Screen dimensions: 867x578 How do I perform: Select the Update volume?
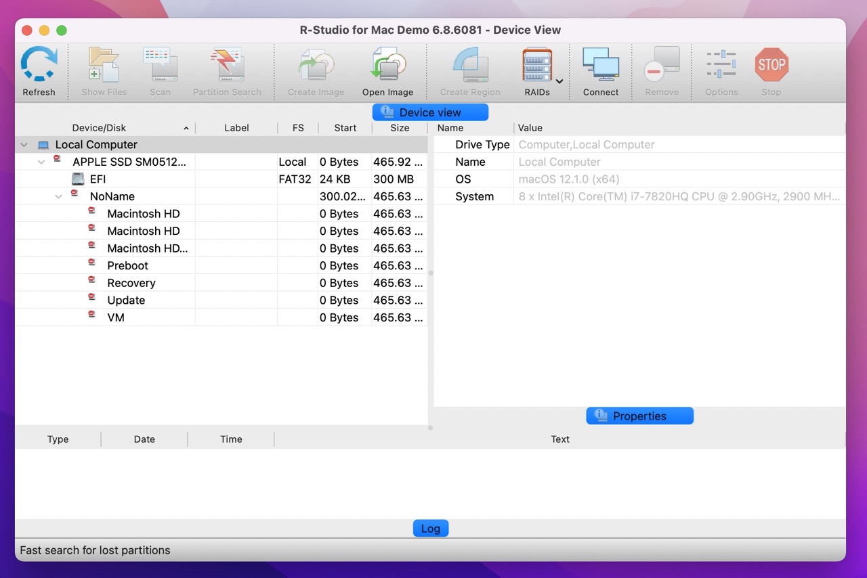[x=221, y=300]
